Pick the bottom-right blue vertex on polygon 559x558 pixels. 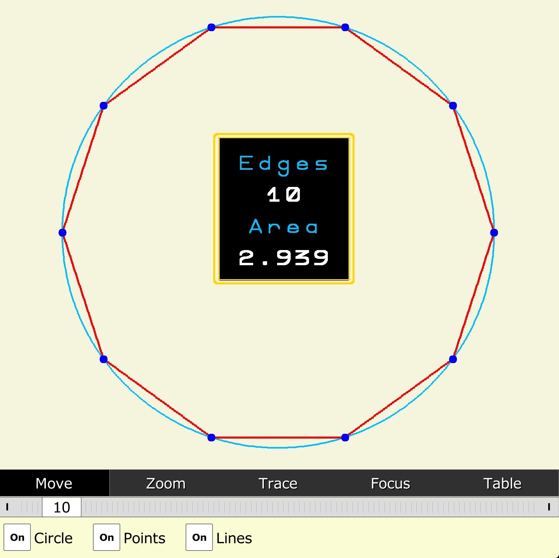click(x=345, y=437)
